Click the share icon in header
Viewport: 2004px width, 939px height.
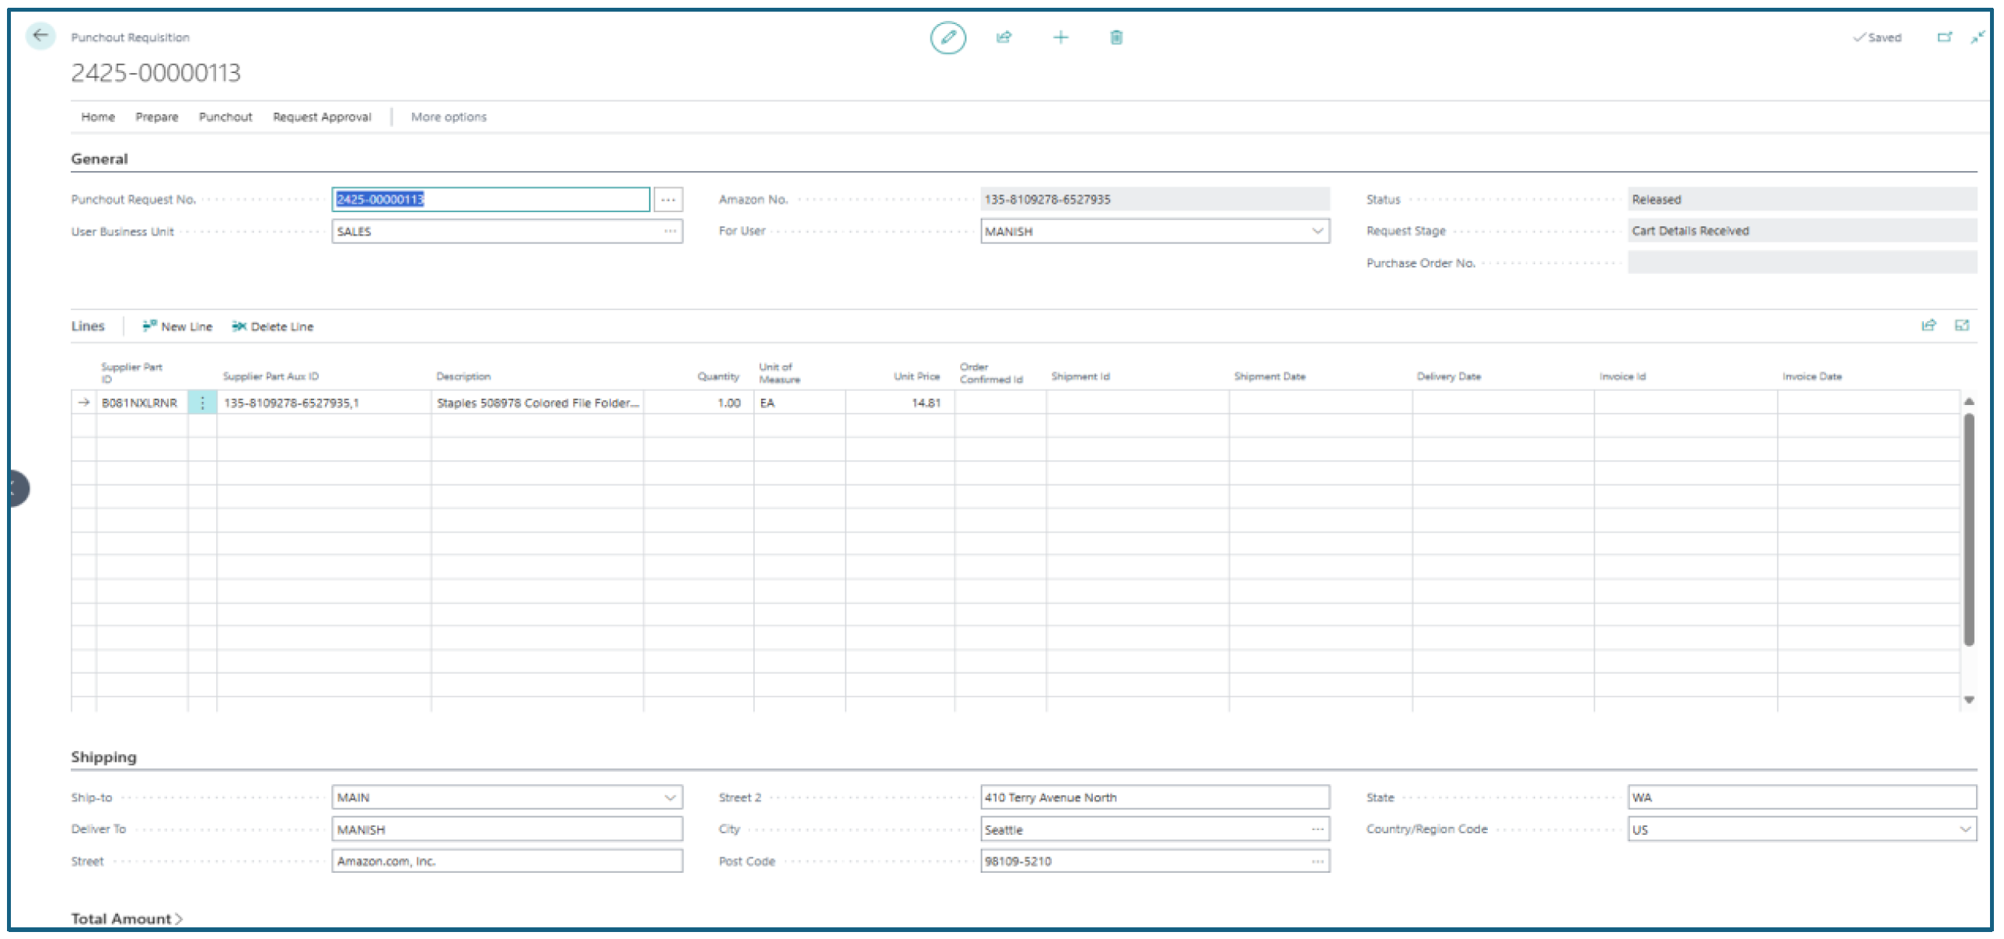coord(1004,37)
